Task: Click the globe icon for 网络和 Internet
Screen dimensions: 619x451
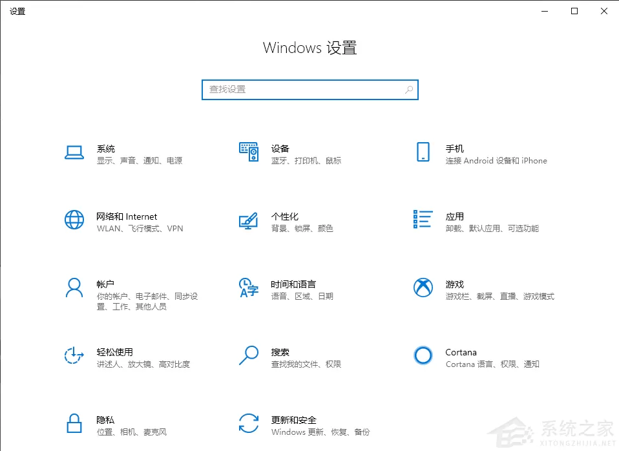Action: 74,220
